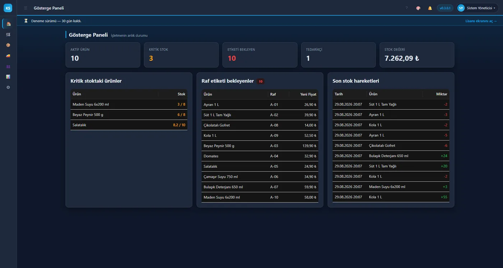Click the KS app logo
Image resolution: width=503 pixels, height=268 pixels.
(8, 8)
